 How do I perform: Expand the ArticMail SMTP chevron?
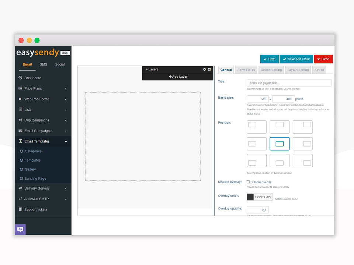pyautogui.click(x=66, y=199)
